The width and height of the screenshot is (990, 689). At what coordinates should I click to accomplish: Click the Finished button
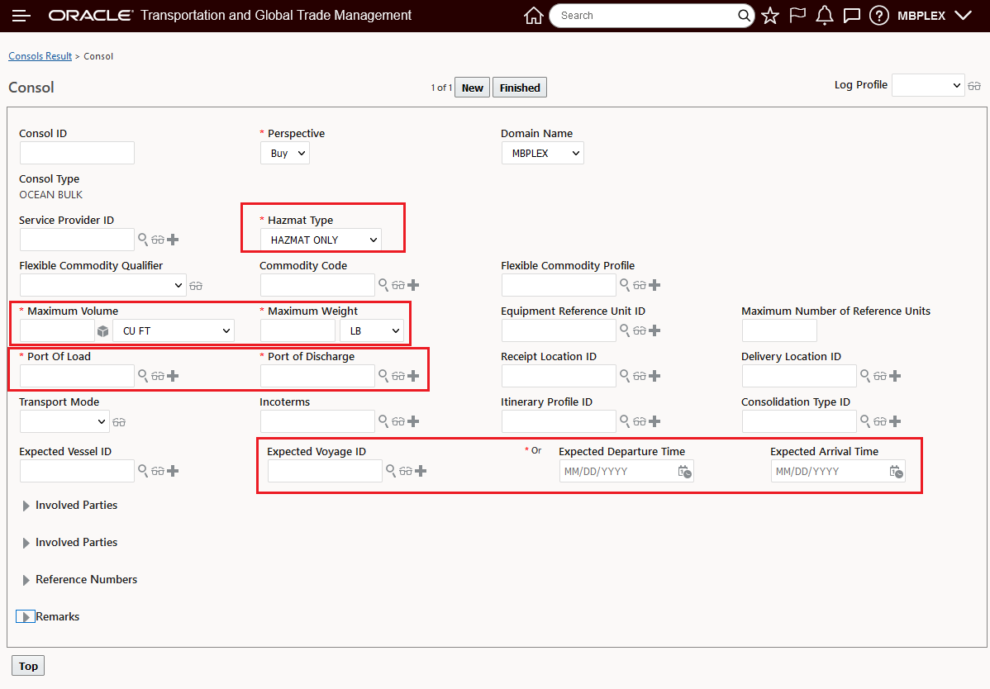[x=520, y=88]
